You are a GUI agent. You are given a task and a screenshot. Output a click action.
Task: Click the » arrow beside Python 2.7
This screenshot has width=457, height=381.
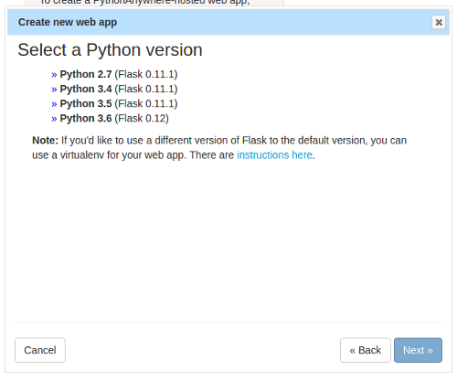click(x=54, y=75)
